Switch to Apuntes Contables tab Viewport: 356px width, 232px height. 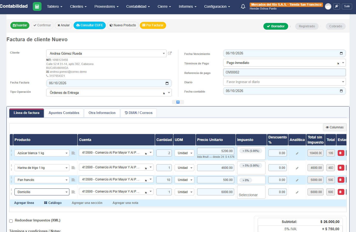(64, 113)
